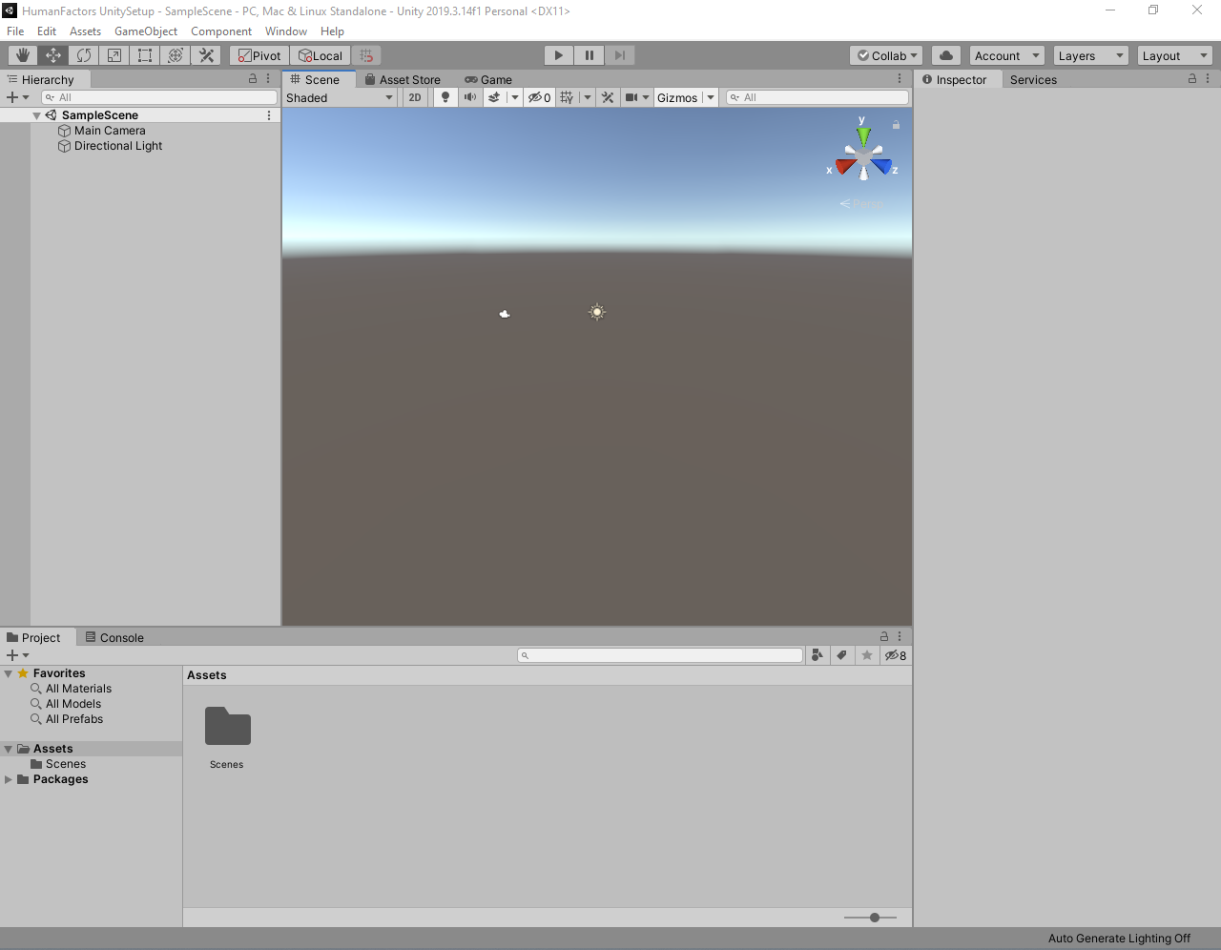Image resolution: width=1221 pixels, height=950 pixels.
Task: Open the Gizmos menu
Action: [x=677, y=97]
